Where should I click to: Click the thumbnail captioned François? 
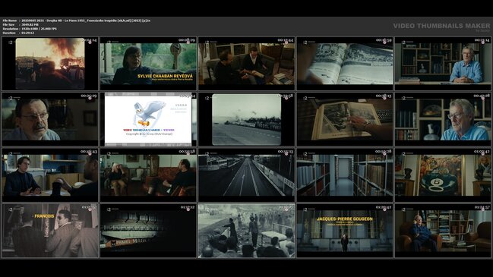coord(50,231)
